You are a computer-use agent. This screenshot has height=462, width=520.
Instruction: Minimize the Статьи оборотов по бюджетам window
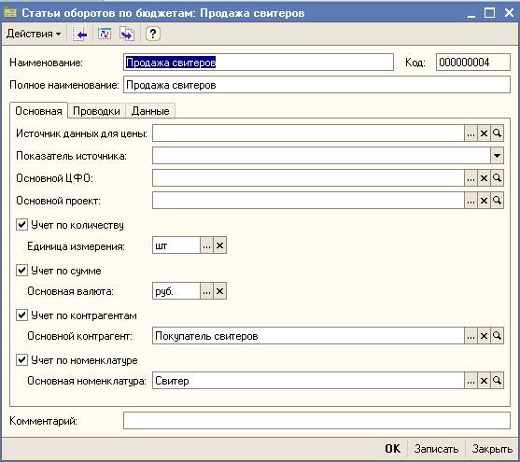point(471,13)
